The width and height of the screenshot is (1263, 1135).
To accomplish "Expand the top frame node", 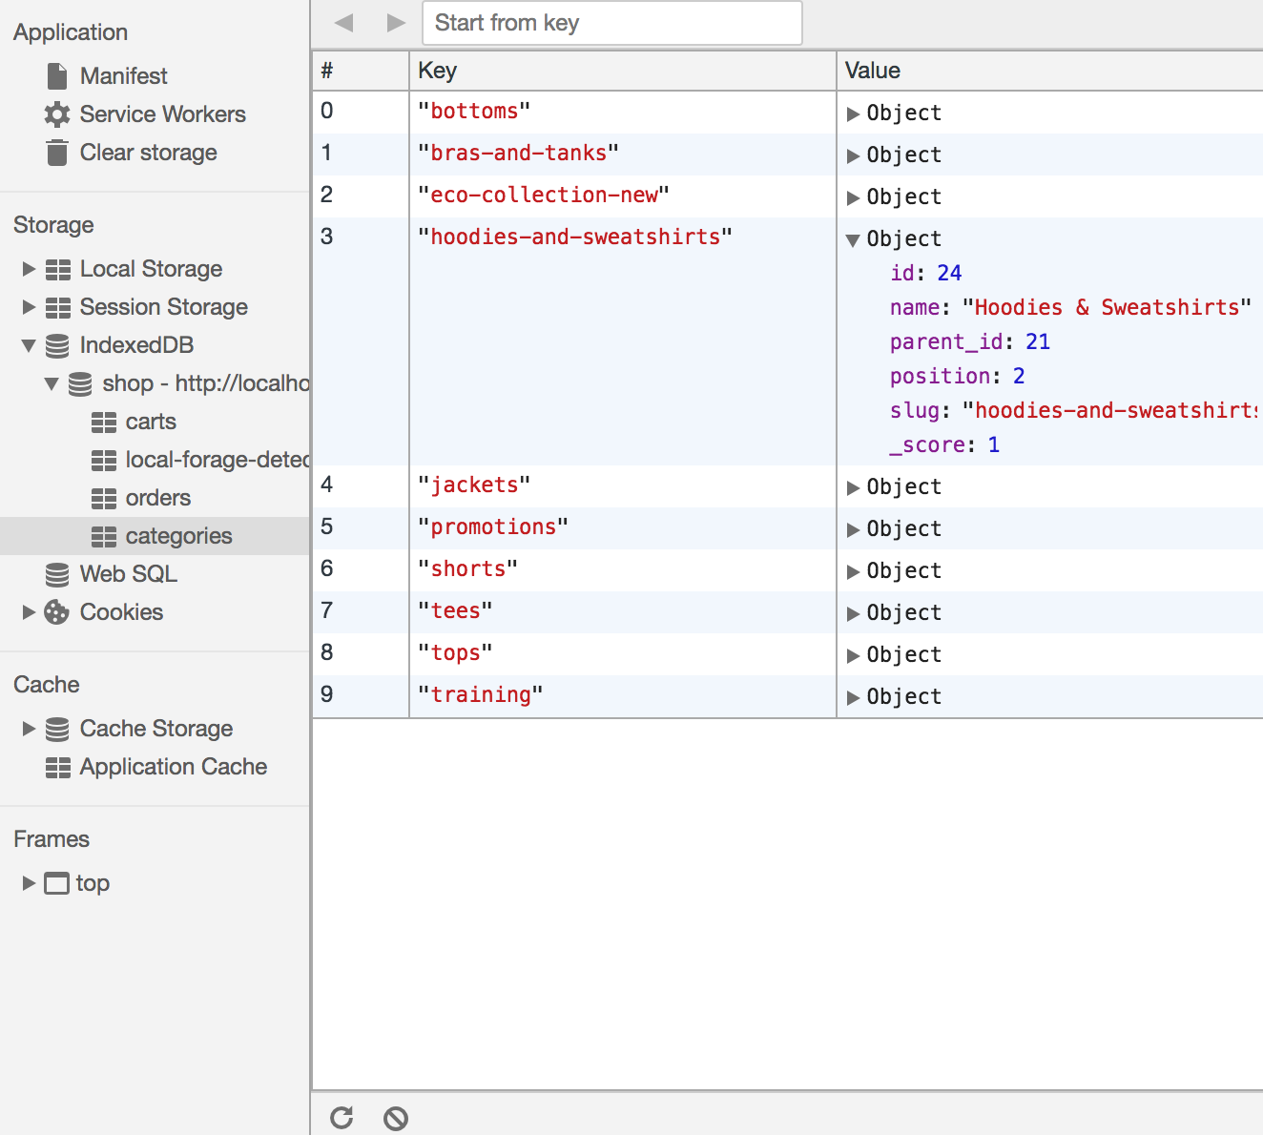I will tap(29, 883).
